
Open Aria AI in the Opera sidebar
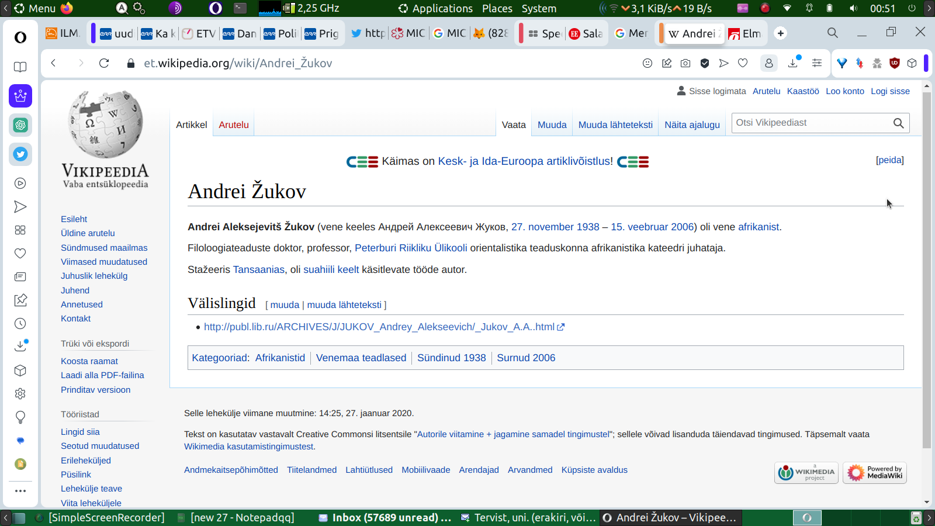(20, 96)
